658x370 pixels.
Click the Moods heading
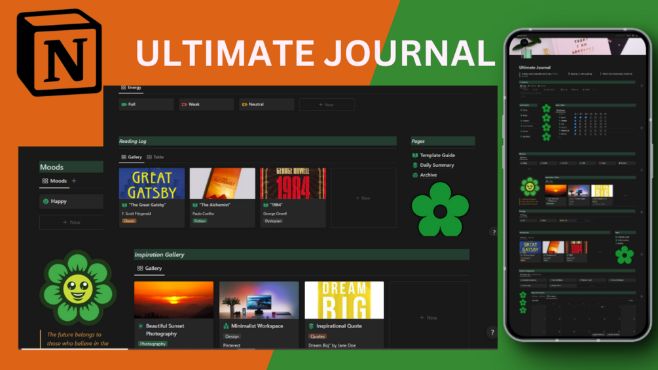(x=52, y=167)
